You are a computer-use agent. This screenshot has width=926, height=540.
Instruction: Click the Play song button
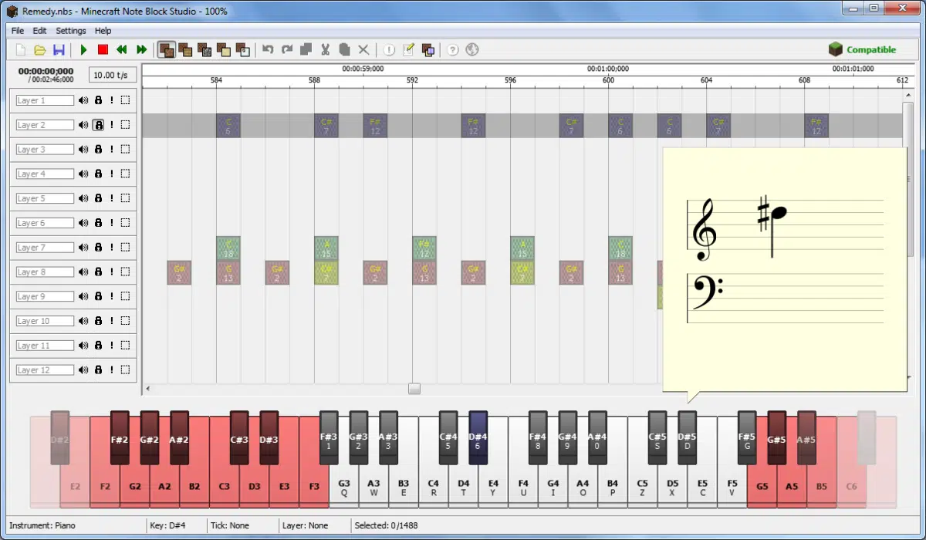pos(83,50)
